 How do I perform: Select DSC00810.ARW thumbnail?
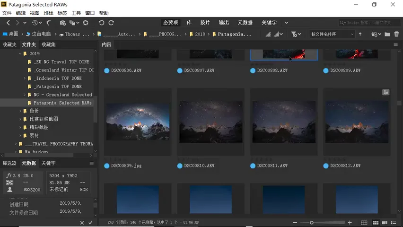(x=211, y=122)
